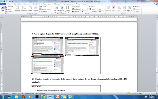Click Save icon in quick access toolbar
158x99 pixels.
[4, 1]
